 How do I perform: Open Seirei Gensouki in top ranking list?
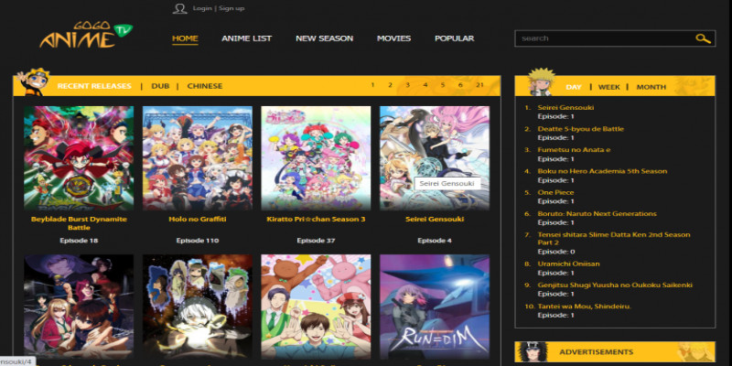[565, 107]
